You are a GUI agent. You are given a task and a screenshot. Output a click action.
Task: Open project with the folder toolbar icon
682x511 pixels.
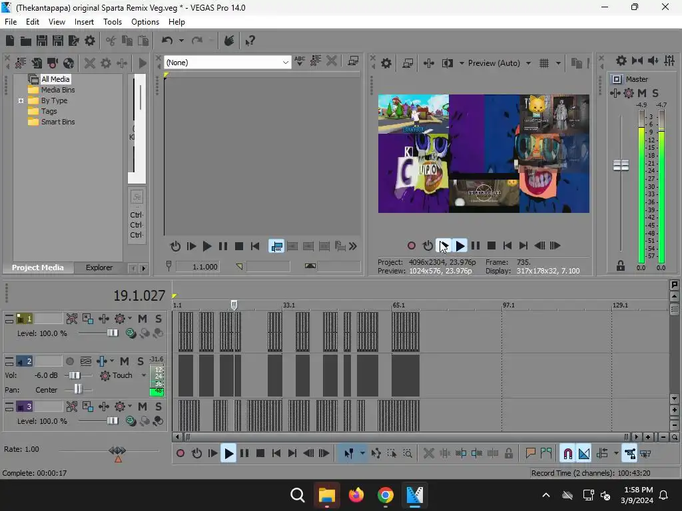[26, 41]
